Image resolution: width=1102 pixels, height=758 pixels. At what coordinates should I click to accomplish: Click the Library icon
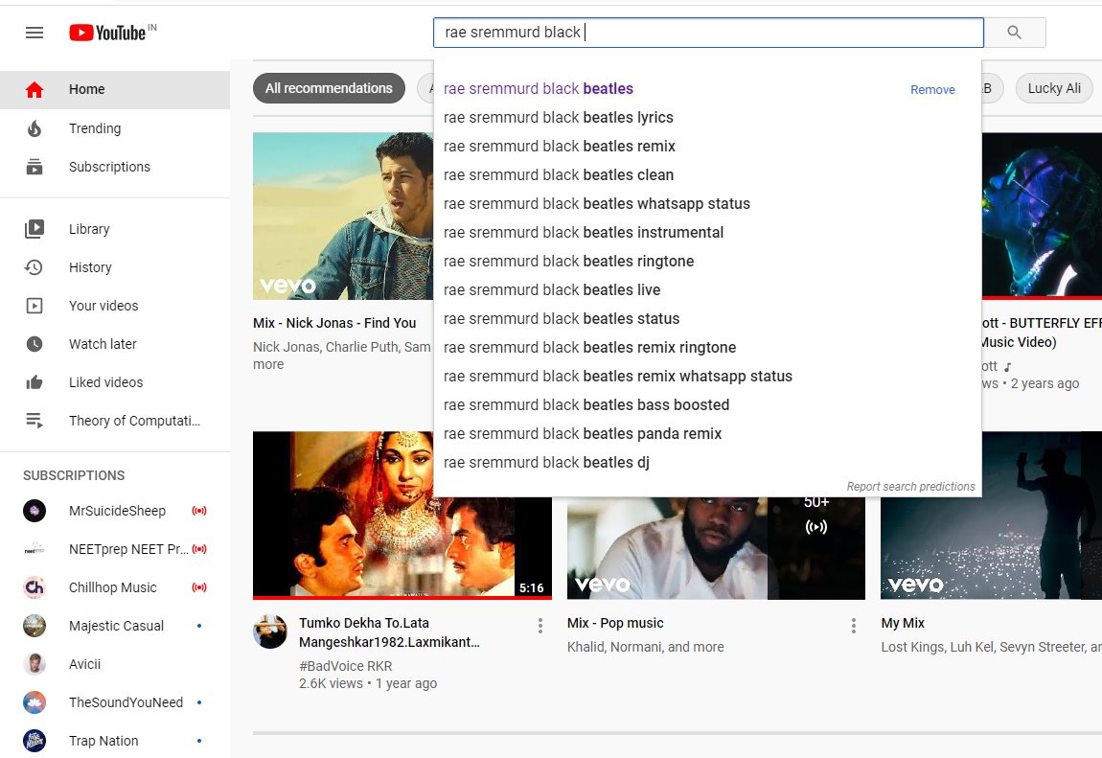34,229
